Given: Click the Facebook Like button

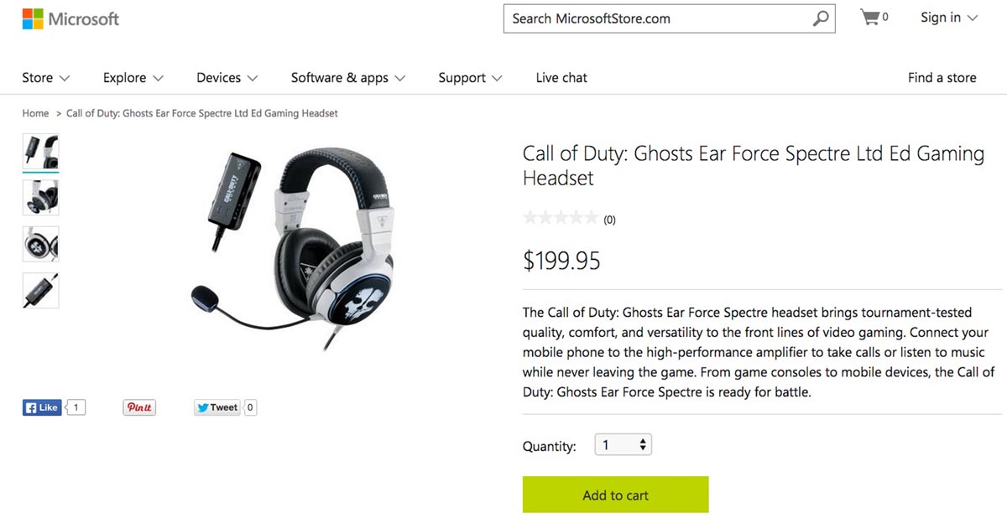Looking at the screenshot, I should tap(42, 407).
